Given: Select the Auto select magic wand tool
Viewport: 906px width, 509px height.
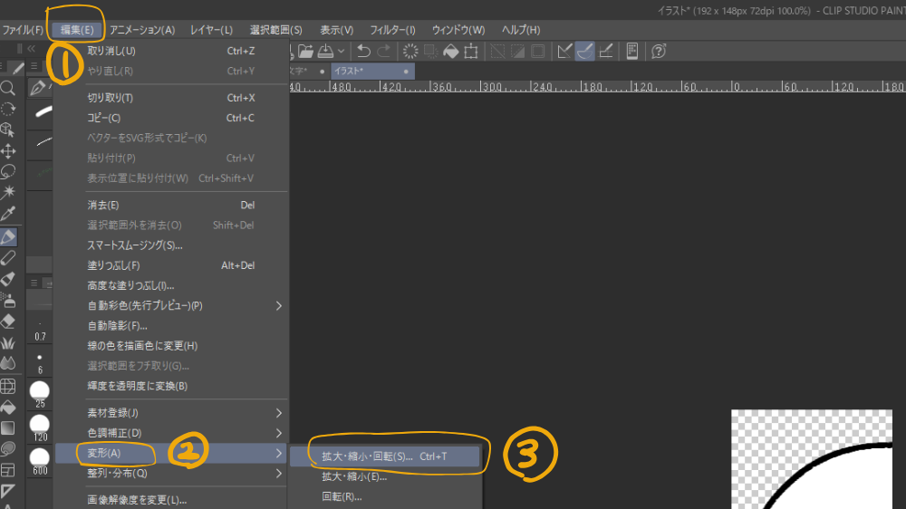Looking at the screenshot, I should [7, 192].
